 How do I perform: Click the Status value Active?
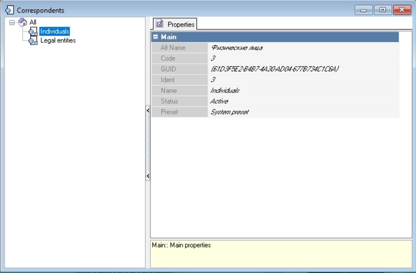tap(219, 101)
